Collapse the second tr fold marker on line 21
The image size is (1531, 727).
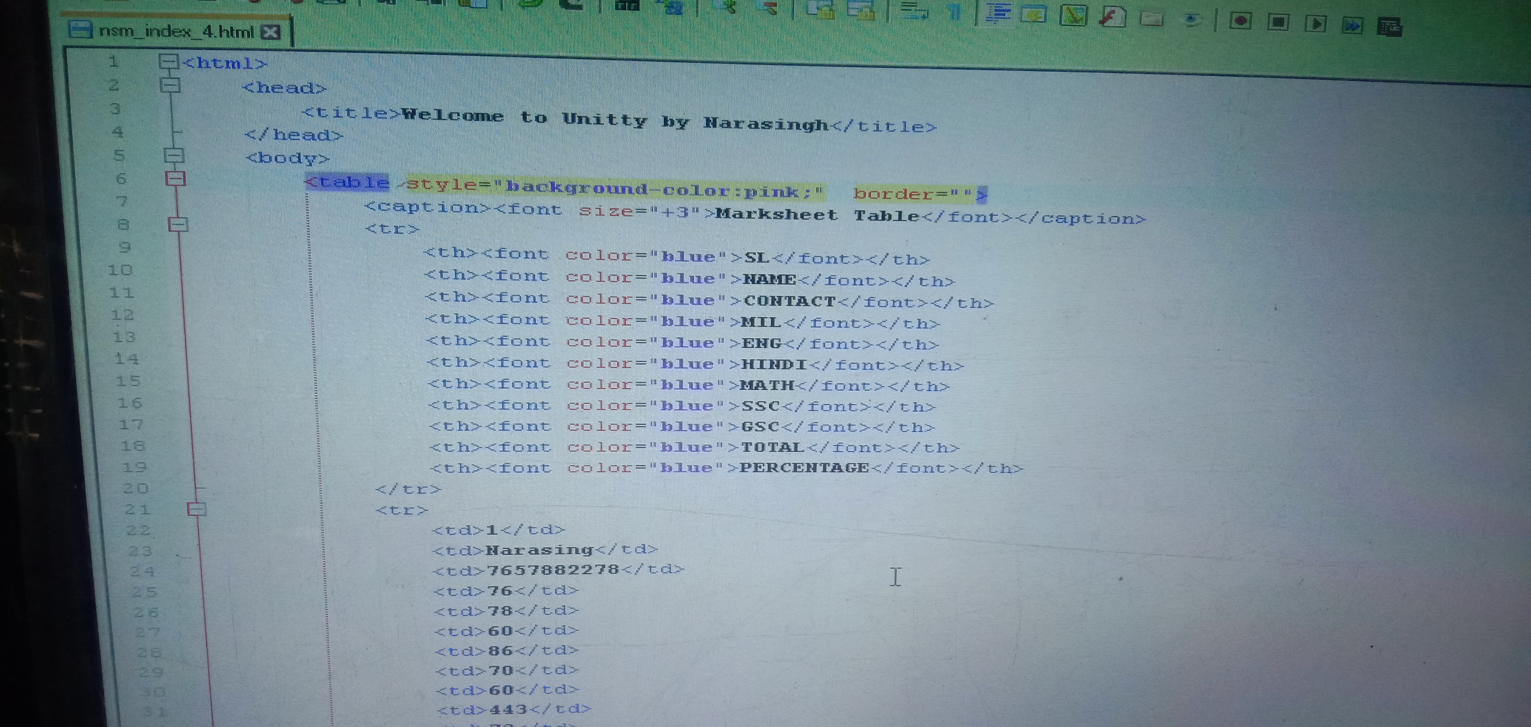tap(197, 509)
